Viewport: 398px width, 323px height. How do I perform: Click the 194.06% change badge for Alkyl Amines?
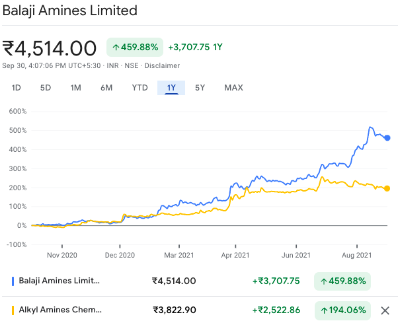[x=342, y=310]
